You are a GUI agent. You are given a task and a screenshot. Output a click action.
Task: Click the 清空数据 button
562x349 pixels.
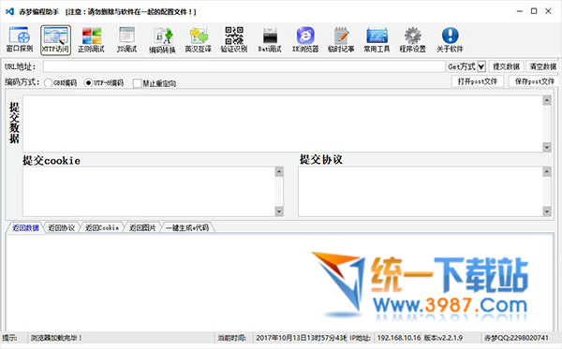[x=543, y=66]
